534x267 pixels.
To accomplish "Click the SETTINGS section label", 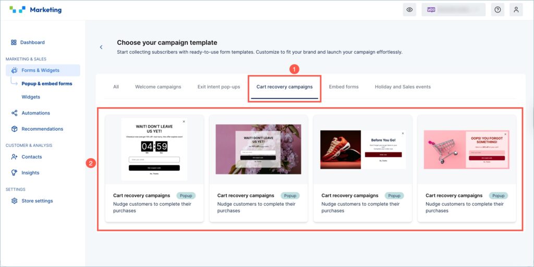I will tap(15, 189).
